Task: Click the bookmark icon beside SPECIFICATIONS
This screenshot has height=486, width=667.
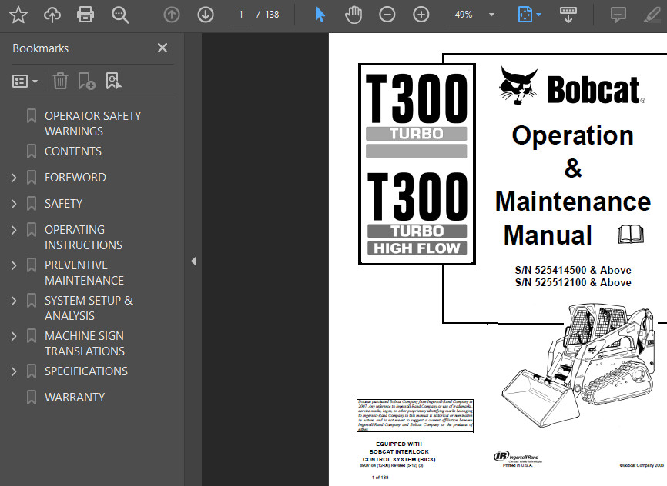Action: click(x=32, y=371)
